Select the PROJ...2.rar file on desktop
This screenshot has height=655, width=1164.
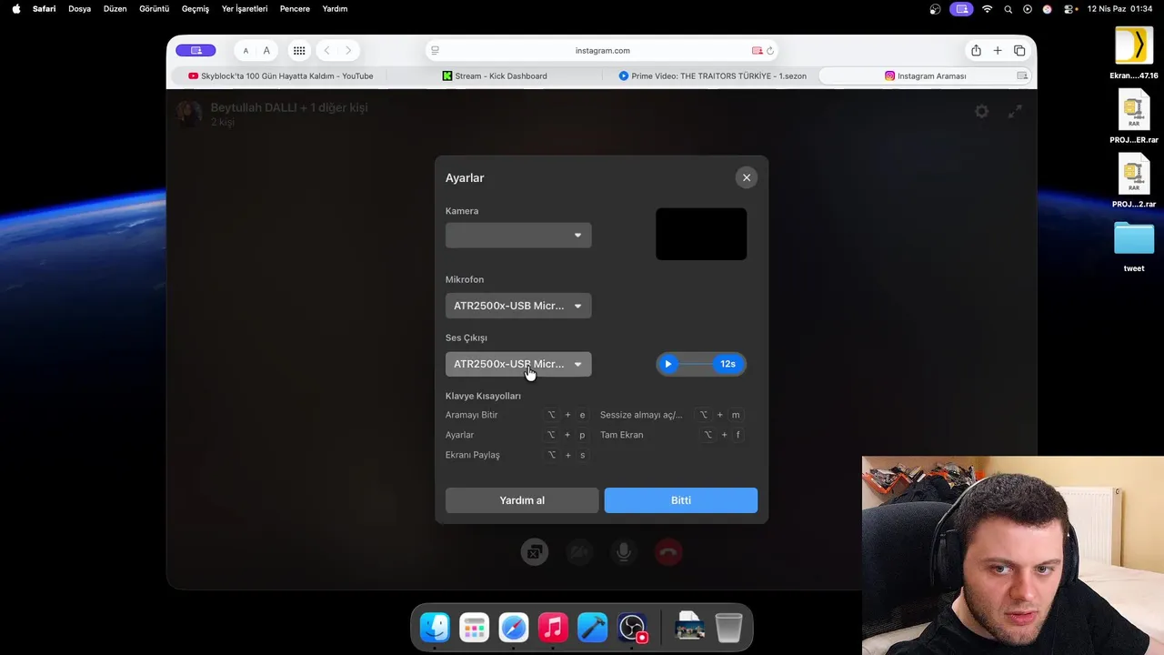[x=1134, y=181]
